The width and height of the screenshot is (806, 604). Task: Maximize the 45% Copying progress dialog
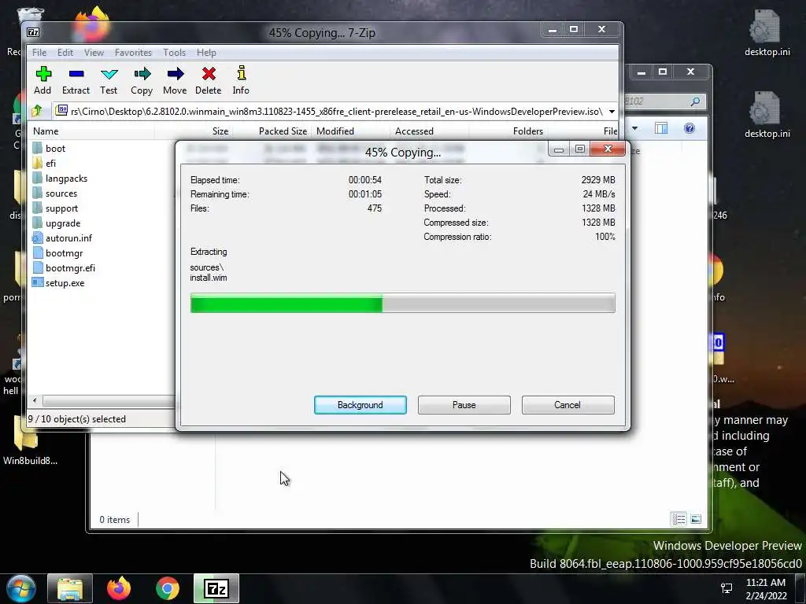pyautogui.click(x=580, y=149)
